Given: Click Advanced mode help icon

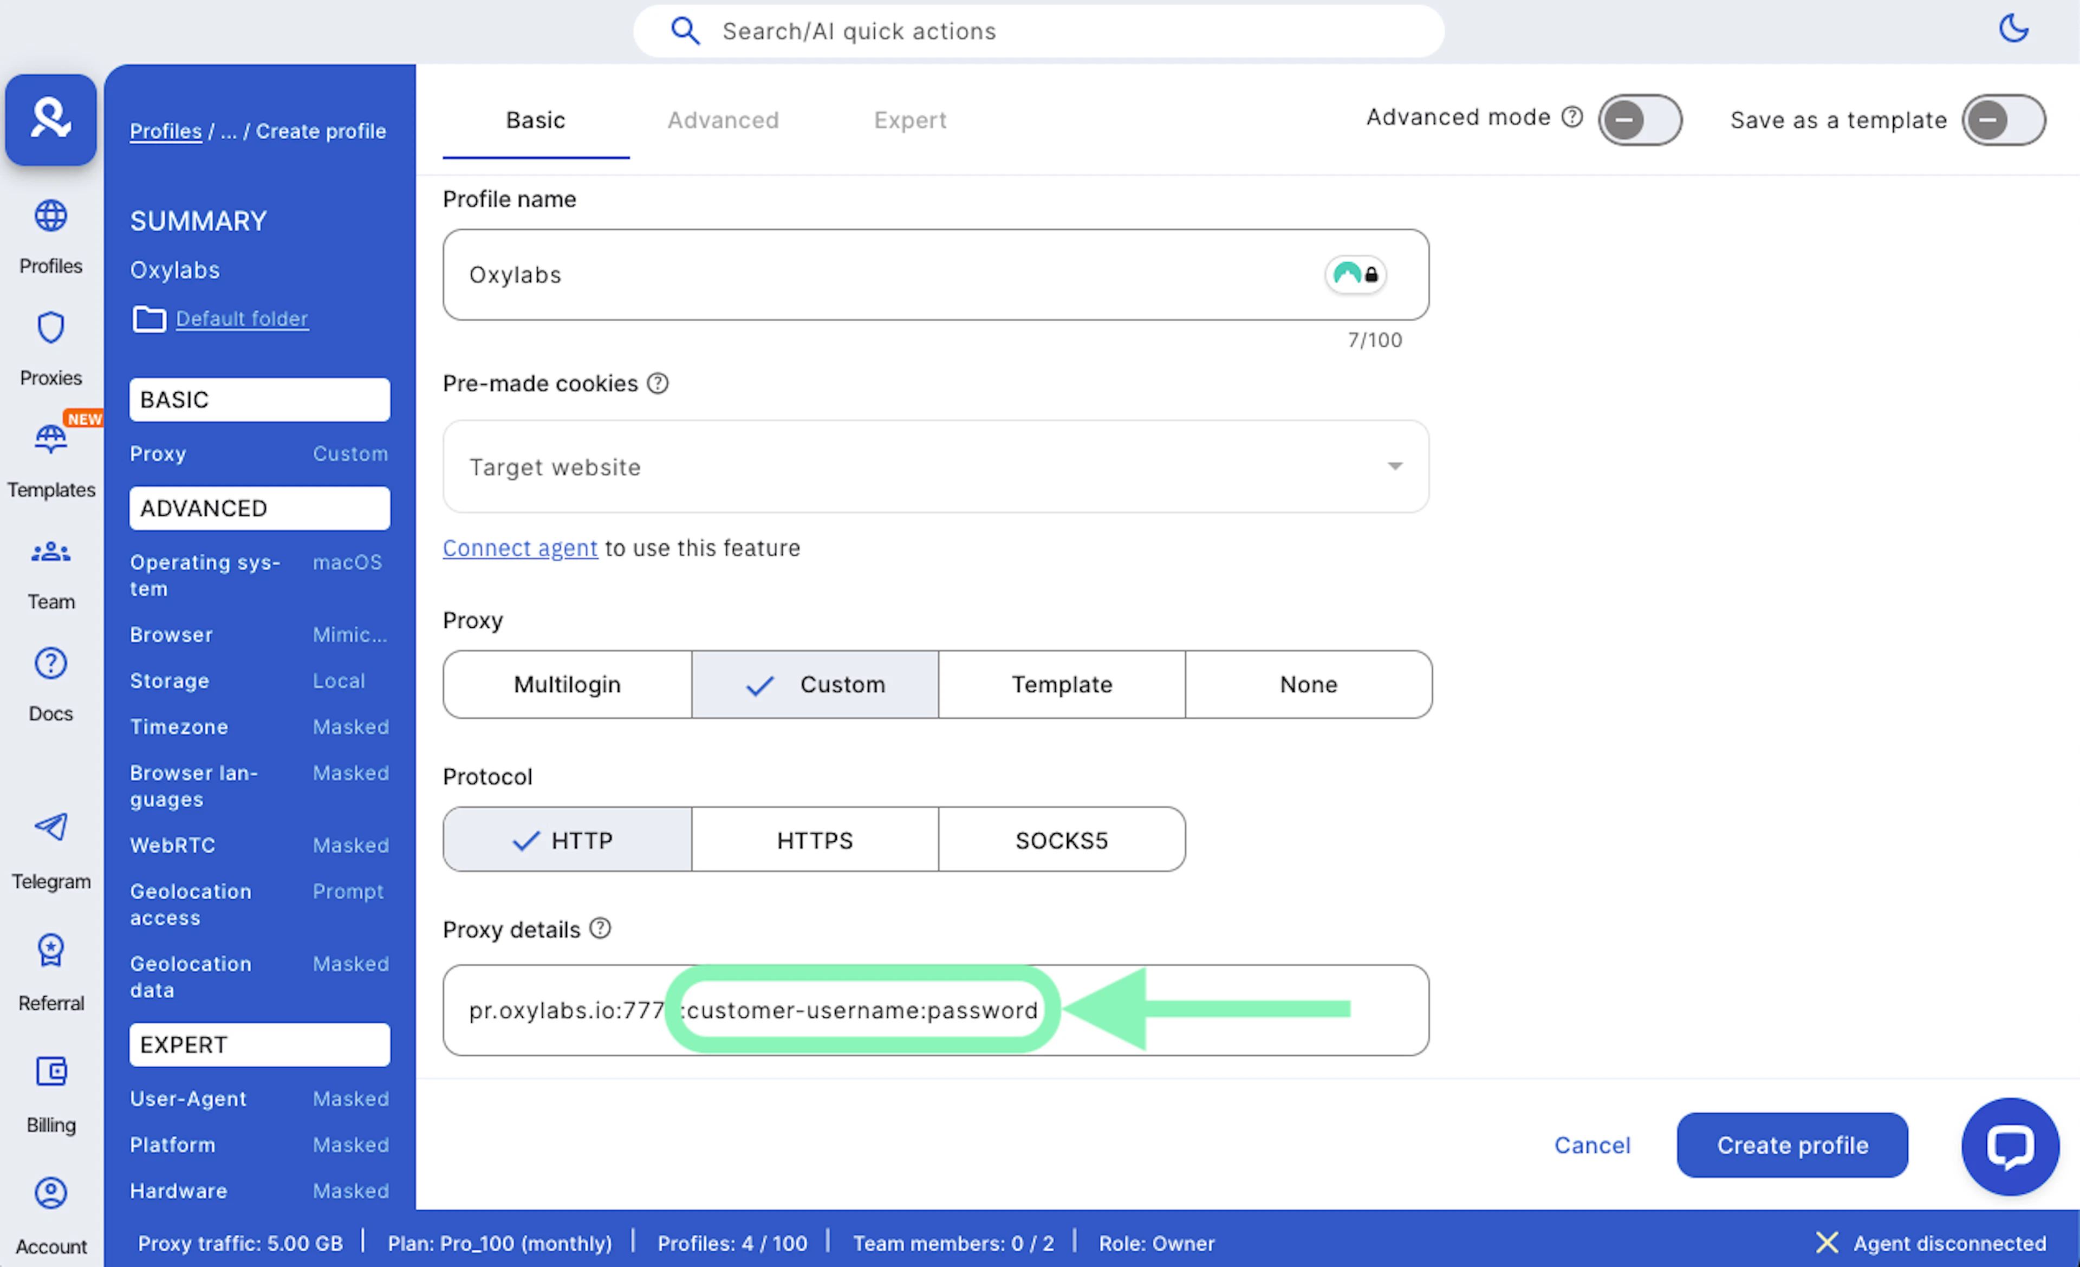Looking at the screenshot, I should point(1572,116).
